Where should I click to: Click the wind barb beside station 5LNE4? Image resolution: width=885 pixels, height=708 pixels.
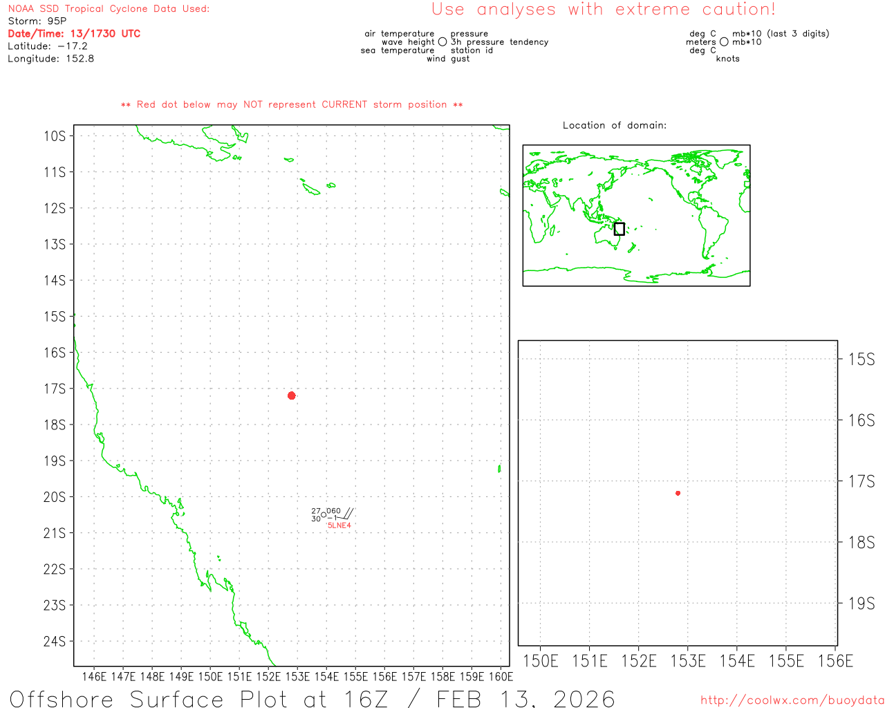[x=347, y=514]
